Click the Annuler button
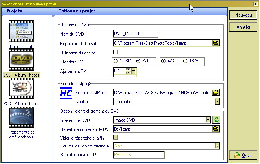 point(243,27)
